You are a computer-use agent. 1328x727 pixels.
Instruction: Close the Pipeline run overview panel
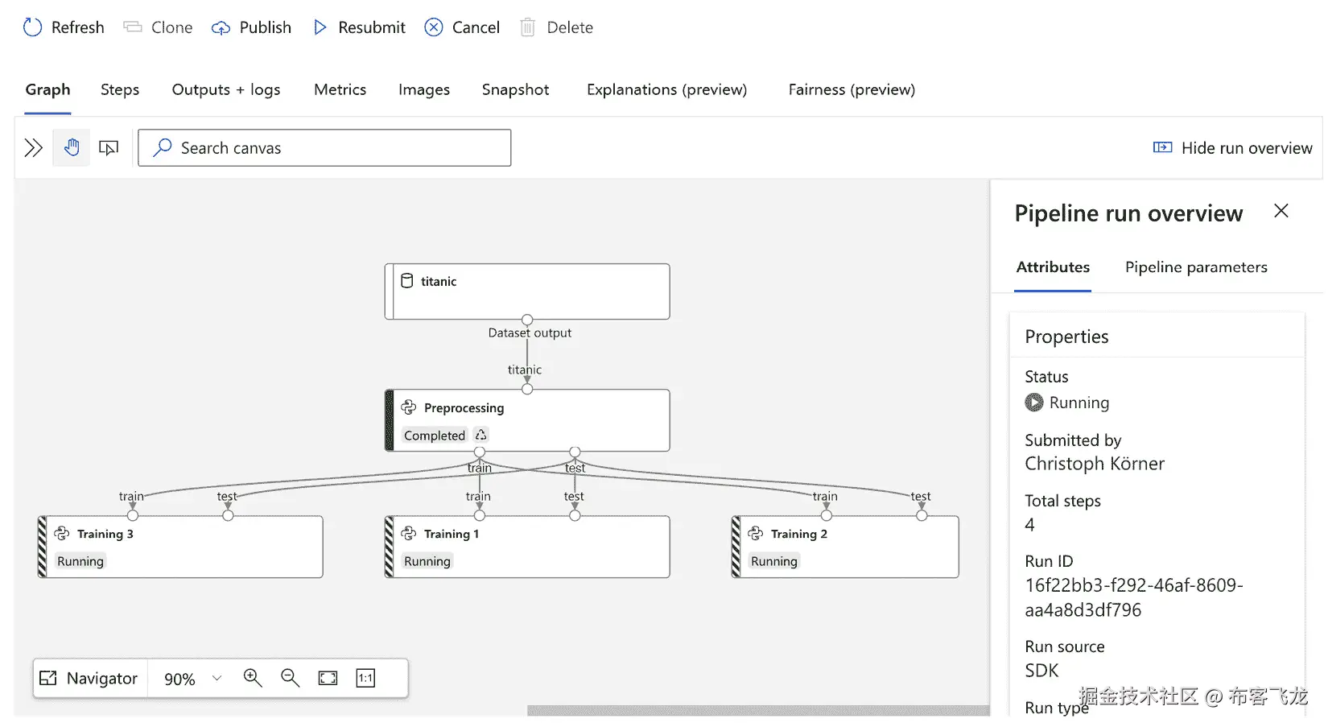coord(1281,211)
